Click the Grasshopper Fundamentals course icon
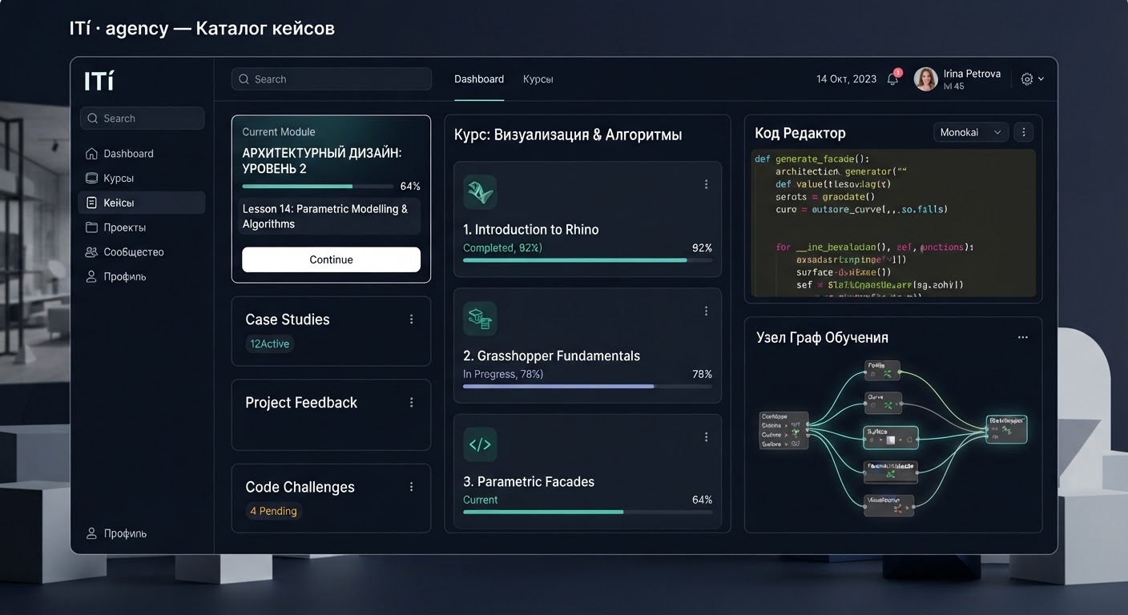Image resolution: width=1128 pixels, height=615 pixels. pos(480,318)
